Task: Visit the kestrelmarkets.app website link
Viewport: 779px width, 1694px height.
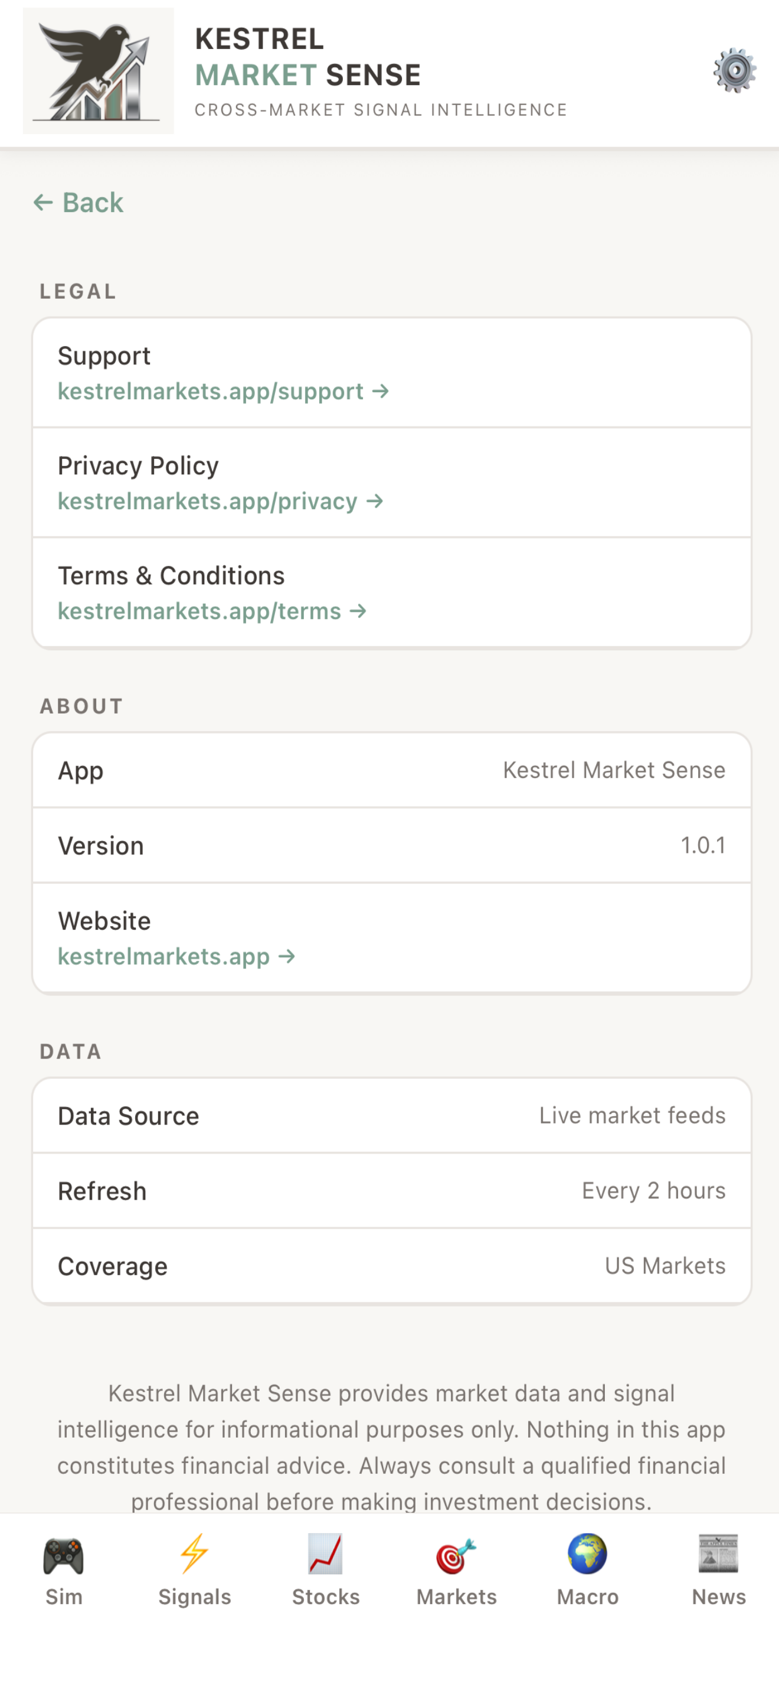Action: click(x=176, y=956)
